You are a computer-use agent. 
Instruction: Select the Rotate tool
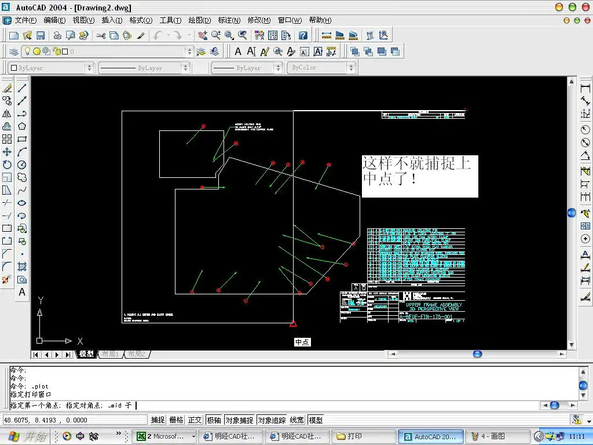click(7, 165)
